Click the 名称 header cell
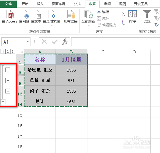Viewport: 160px width, 153px height. pyautogui.click(x=40, y=59)
